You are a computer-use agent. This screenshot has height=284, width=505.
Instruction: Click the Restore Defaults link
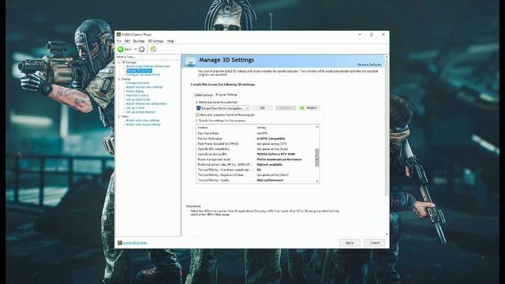369,65
